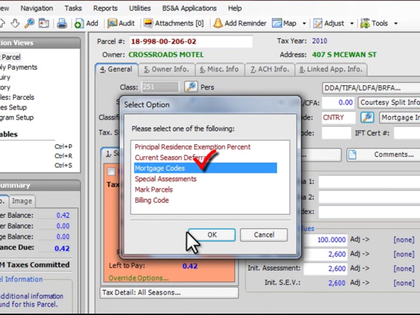Select Billing Code option

click(x=152, y=200)
